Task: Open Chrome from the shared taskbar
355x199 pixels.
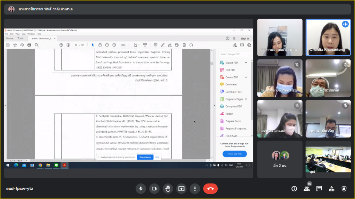Action: pos(40,165)
